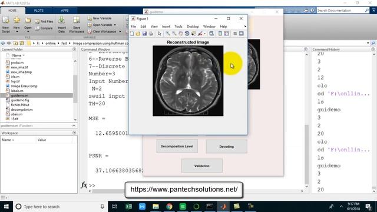The height and width of the screenshot is (212, 377).
Task: Print figure icon in Figure 1 toolbar
Action: coord(151,34)
